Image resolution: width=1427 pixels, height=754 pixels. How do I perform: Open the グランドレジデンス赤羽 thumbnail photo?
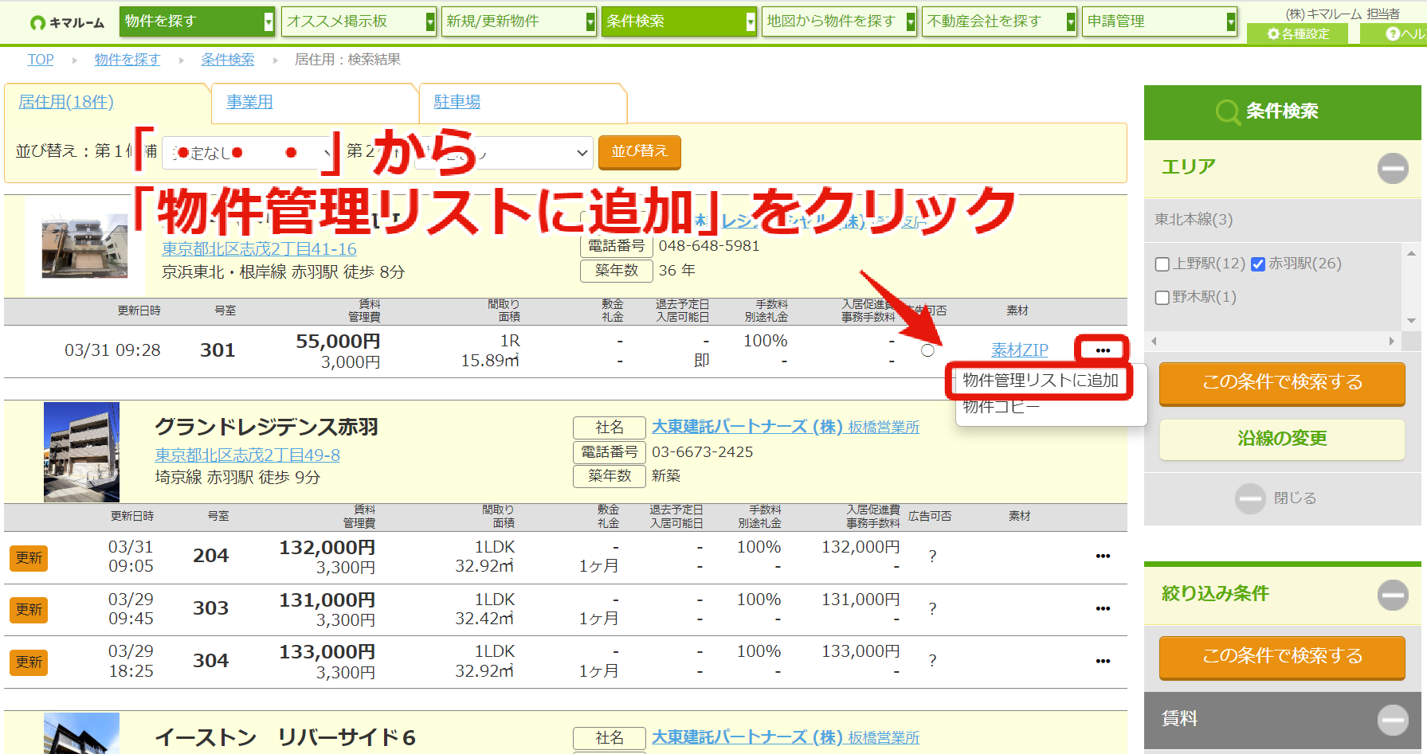tap(81, 451)
